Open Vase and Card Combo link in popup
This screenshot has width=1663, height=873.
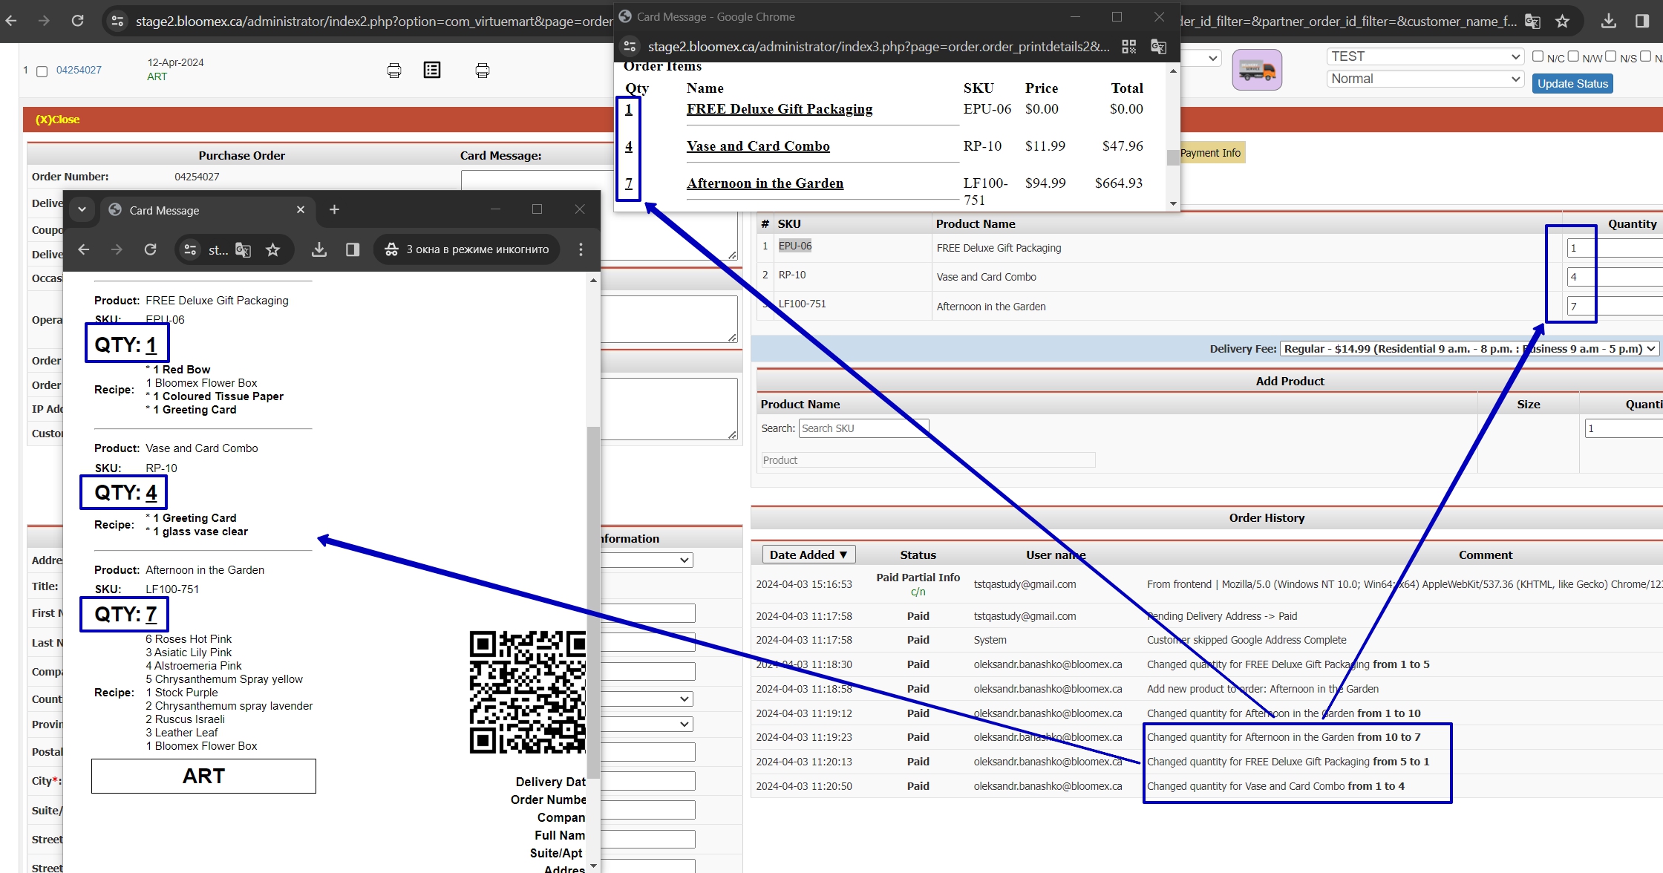tap(758, 146)
